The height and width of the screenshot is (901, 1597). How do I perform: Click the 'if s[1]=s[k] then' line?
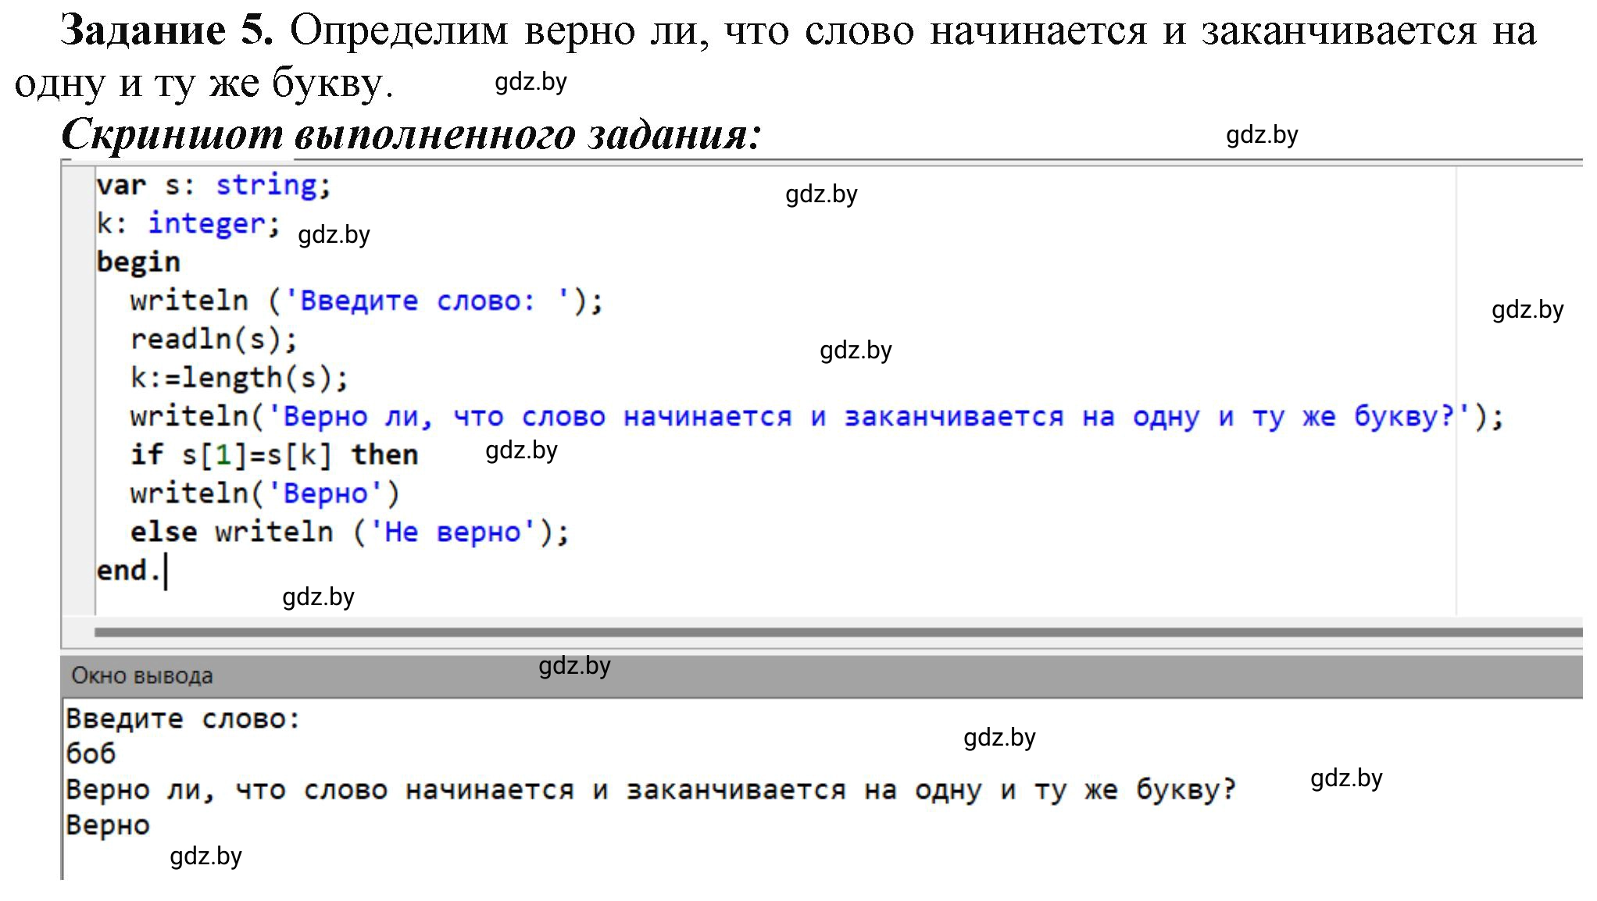273,454
